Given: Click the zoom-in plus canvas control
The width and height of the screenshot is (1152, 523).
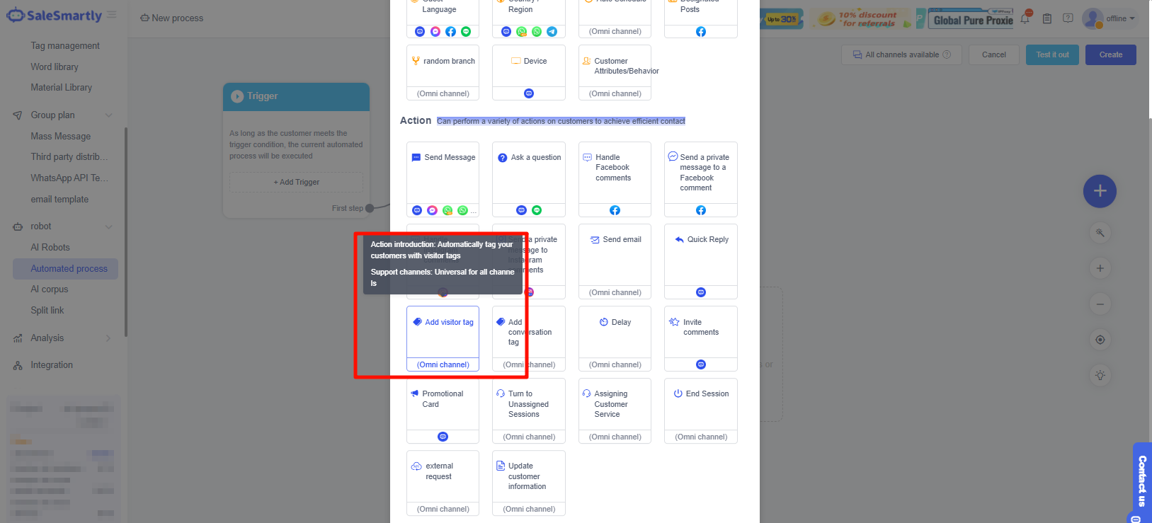Looking at the screenshot, I should click(1100, 268).
